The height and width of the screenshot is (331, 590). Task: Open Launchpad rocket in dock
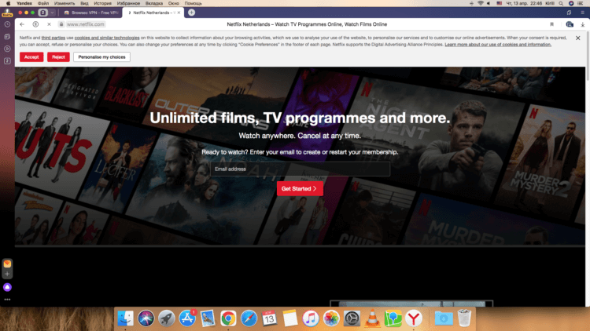[166, 318]
